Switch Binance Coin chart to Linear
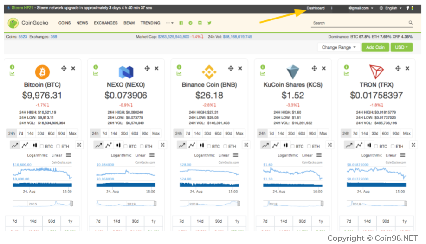The image size is (426, 244). coord(224,155)
